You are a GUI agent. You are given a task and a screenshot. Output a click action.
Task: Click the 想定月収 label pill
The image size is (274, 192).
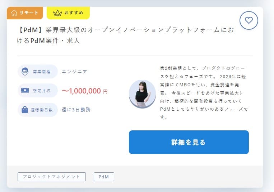pyautogui.click(x=38, y=90)
